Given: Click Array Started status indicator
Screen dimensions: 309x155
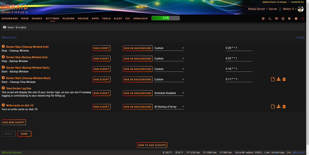Looking at the screenshot, I should 12,153.
